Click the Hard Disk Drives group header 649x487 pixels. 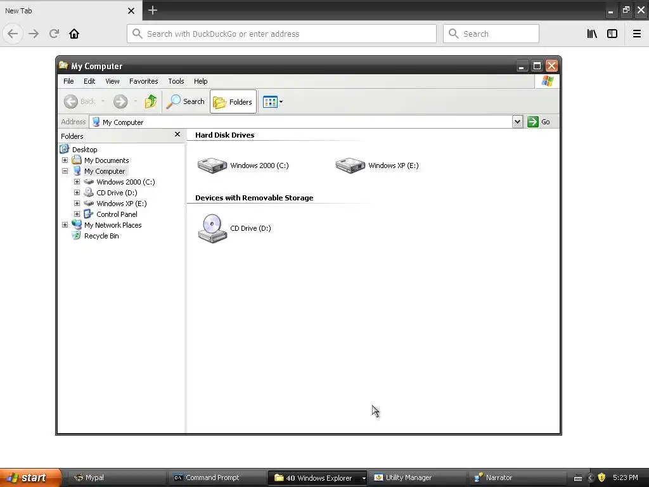click(225, 135)
